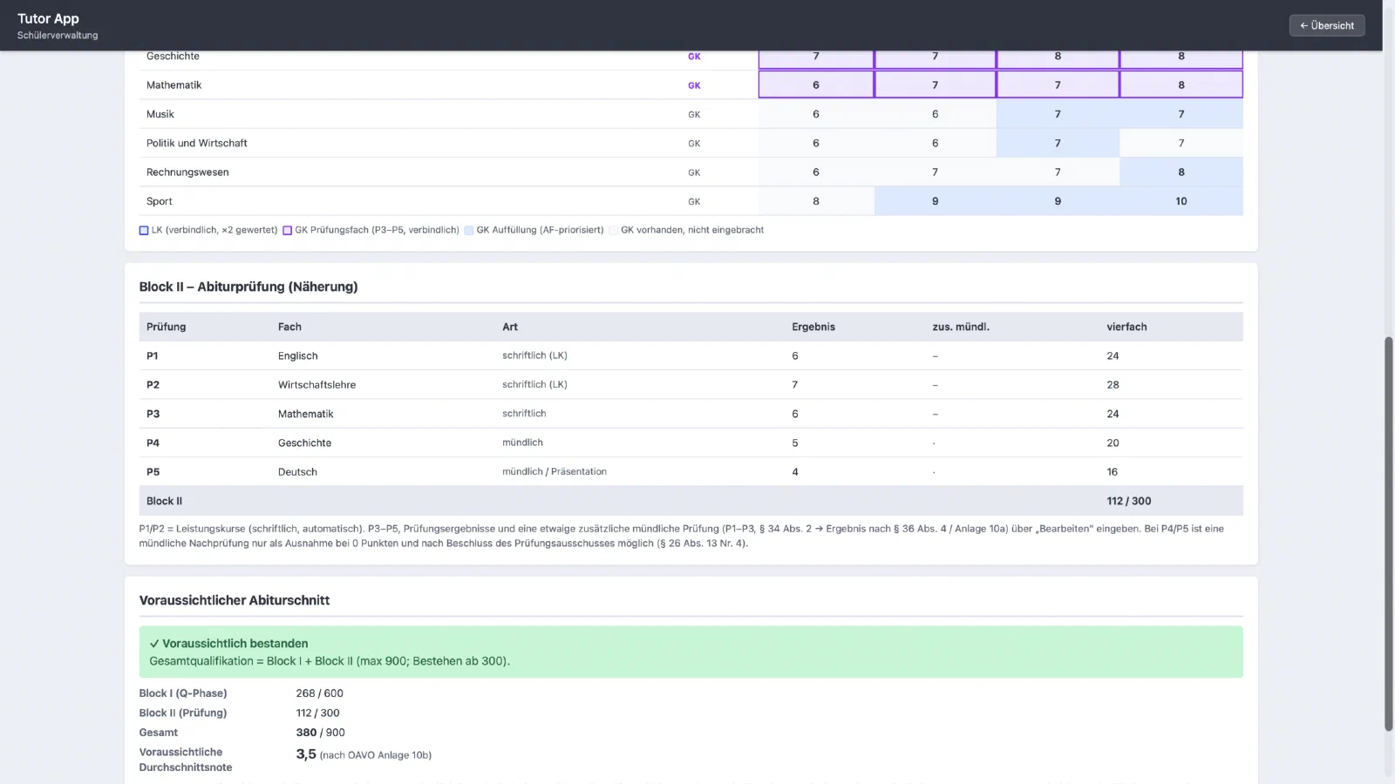
Task: Click the GK Auffüllung light-blue legend swatch
Action: pyautogui.click(x=469, y=231)
